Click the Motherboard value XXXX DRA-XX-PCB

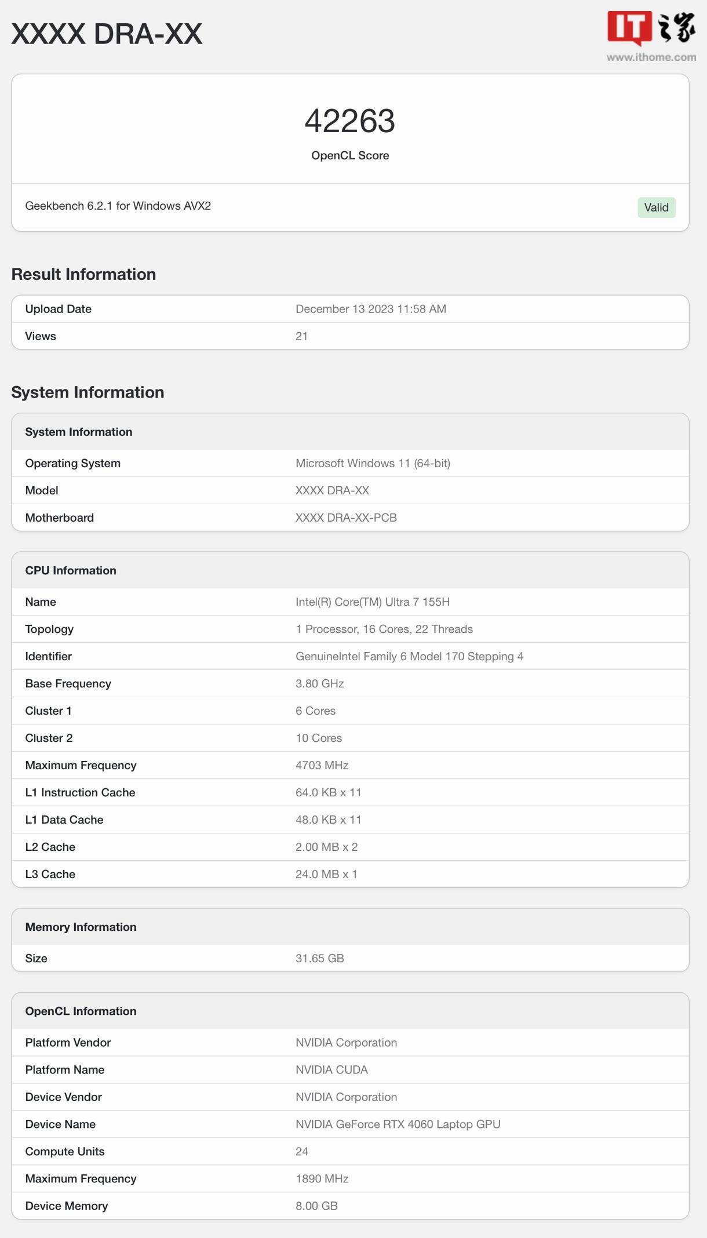point(346,518)
